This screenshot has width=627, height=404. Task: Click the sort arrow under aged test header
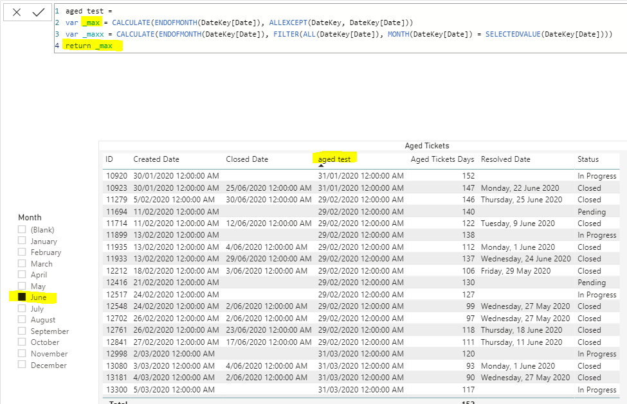321,166
